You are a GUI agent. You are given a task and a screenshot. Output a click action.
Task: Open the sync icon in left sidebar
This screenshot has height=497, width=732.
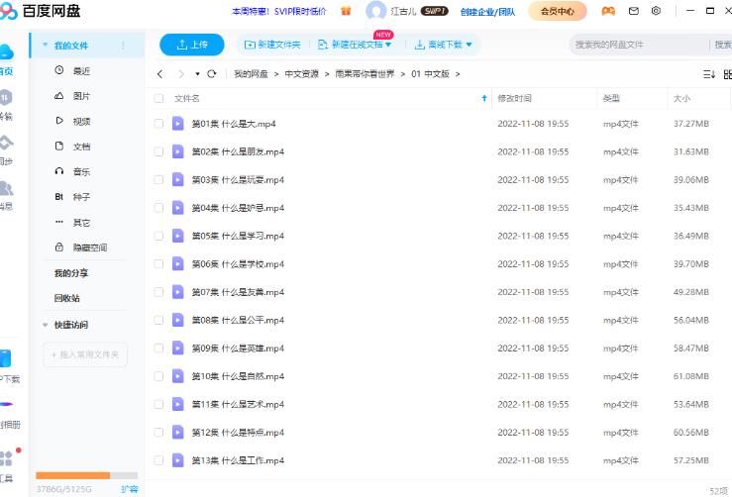(6, 143)
